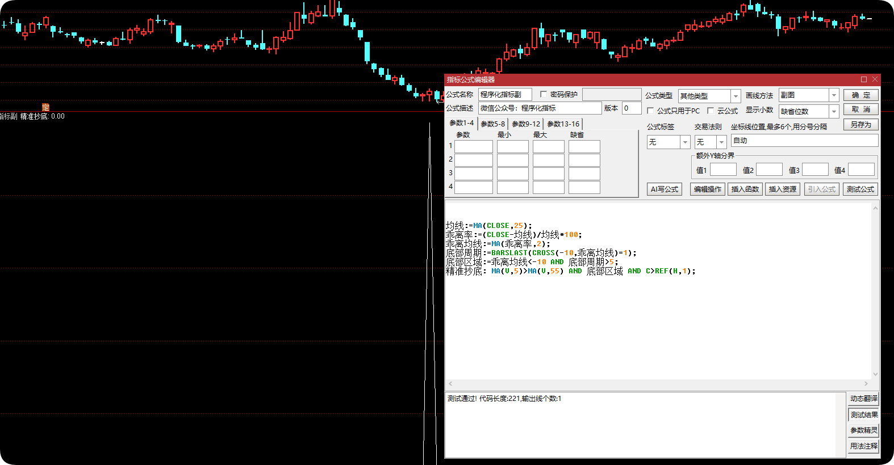Click the 插入资源 button
This screenshot has height=465, width=894.
click(783, 189)
